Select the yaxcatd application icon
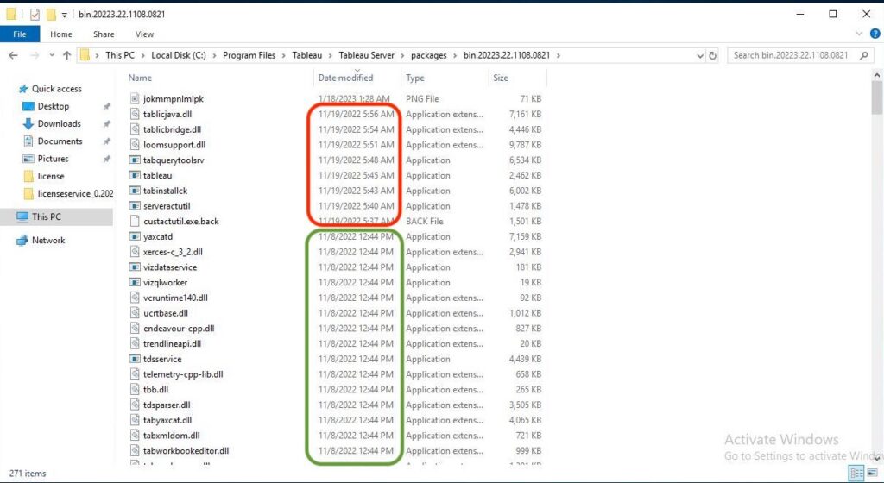Image resolution: width=884 pixels, height=483 pixels. coord(135,236)
